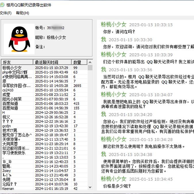The width and height of the screenshot is (194, 194).
Task: Click time cell 2025-01-14 15:03:08
Action: [x=51, y=77]
